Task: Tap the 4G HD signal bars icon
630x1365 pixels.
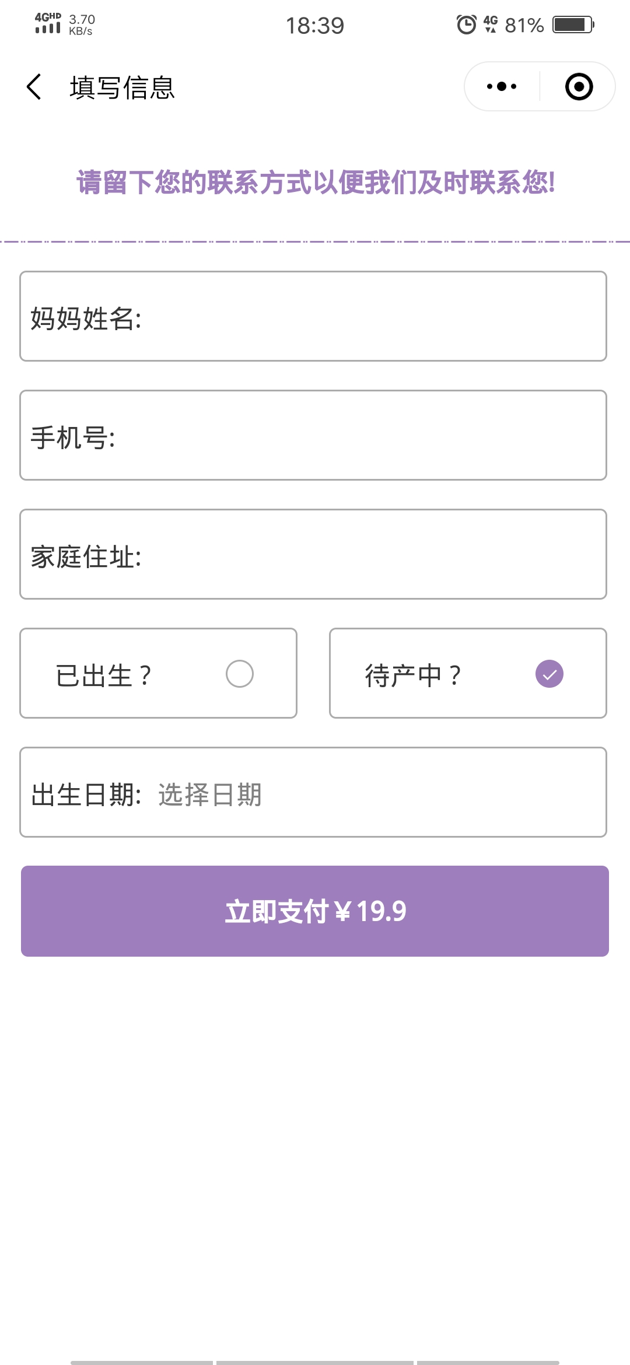Action: (48, 23)
